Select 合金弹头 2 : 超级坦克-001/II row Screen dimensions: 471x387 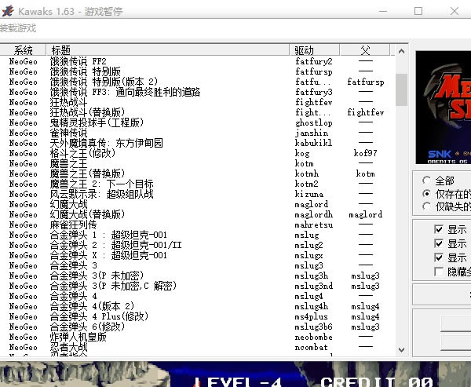coord(197,245)
